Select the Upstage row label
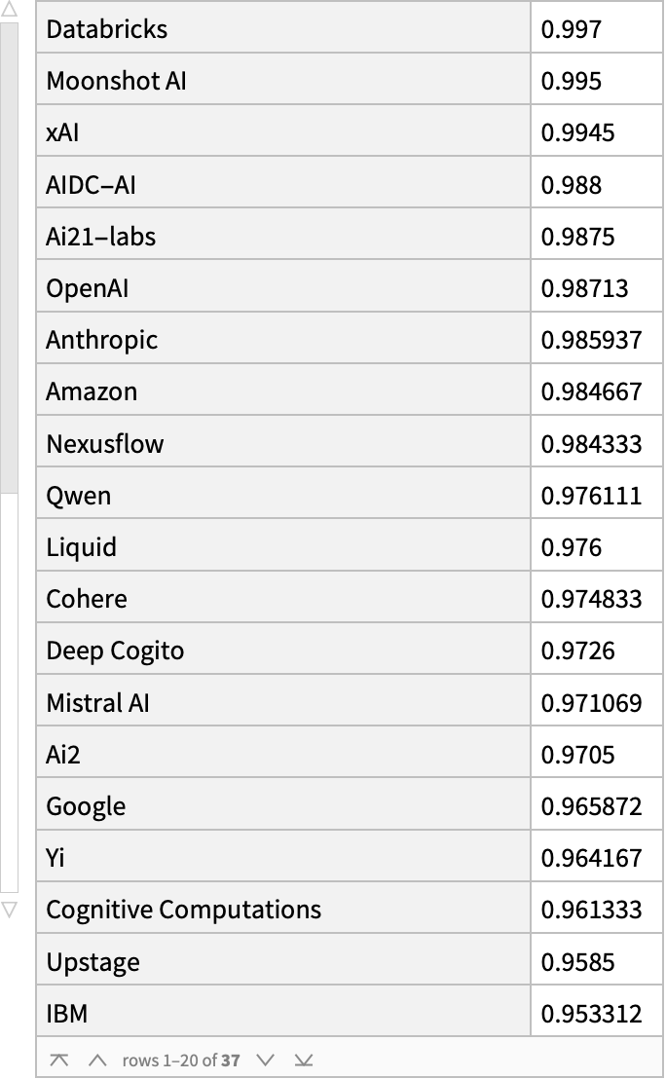 pos(92,962)
